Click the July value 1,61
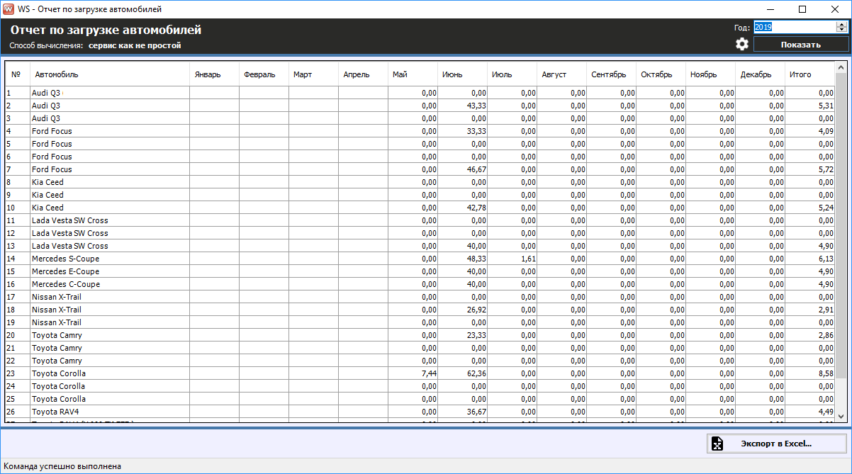Image resolution: width=852 pixels, height=474 pixels. [528, 259]
